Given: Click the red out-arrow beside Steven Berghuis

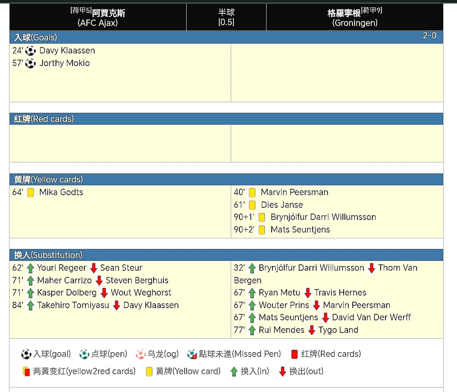Looking at the screenshot, I should (99, 281).
